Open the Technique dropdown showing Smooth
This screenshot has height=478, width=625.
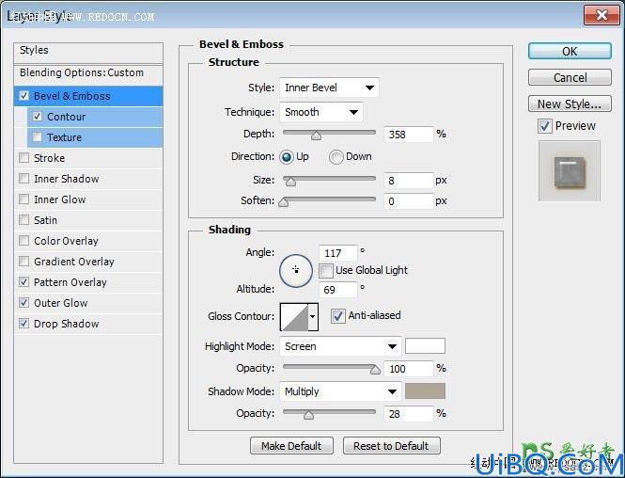coord(321,112)
